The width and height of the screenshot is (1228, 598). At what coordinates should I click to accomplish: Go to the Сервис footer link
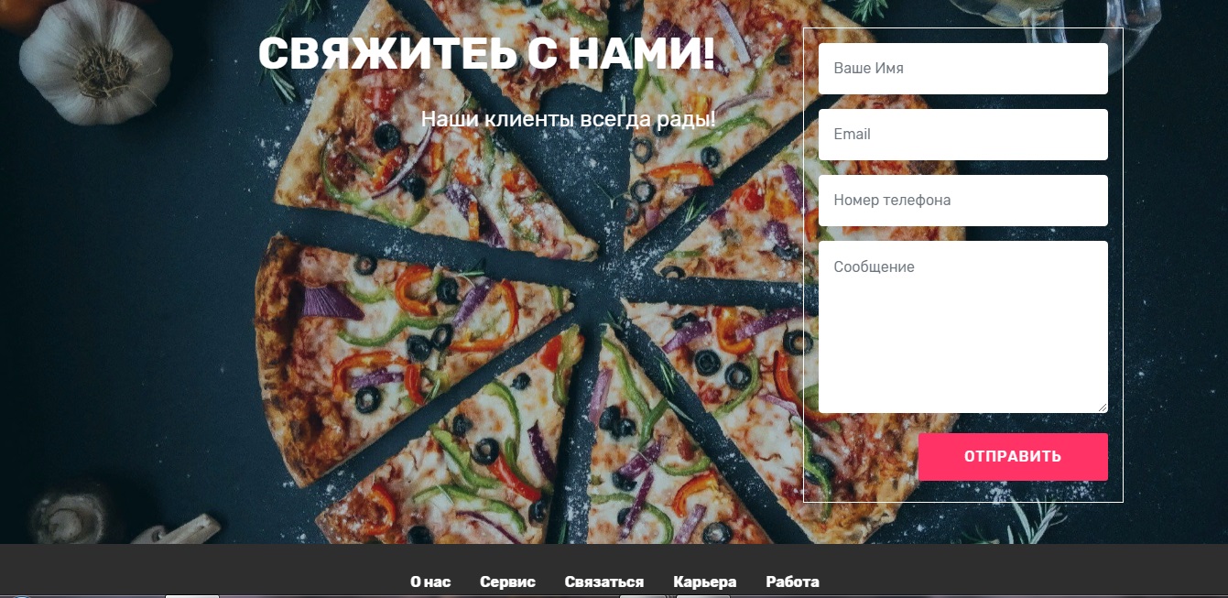coord(507,582)
